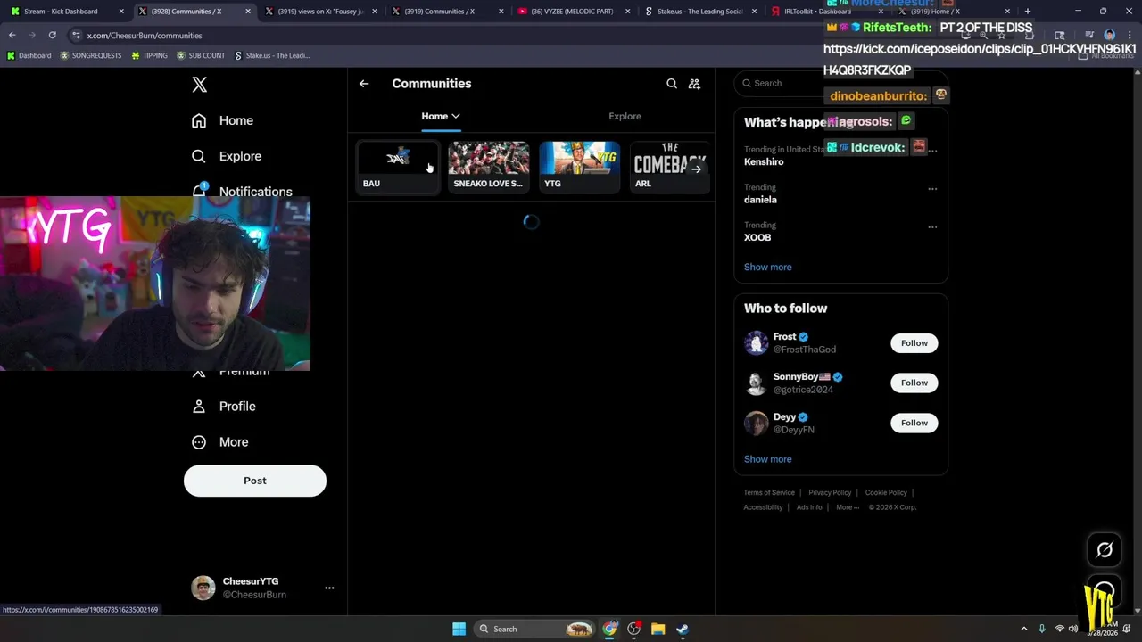The image size is (1142, 642).
Task: Expand the Home feed dropdown
Action: 441,116
